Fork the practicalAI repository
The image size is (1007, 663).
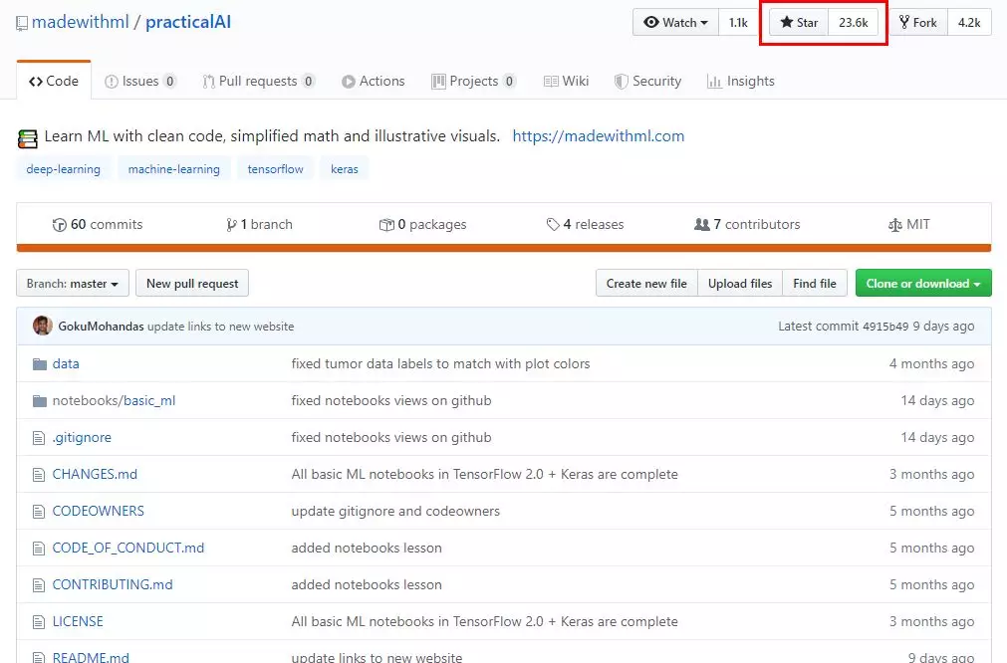[x=918, y=23]
